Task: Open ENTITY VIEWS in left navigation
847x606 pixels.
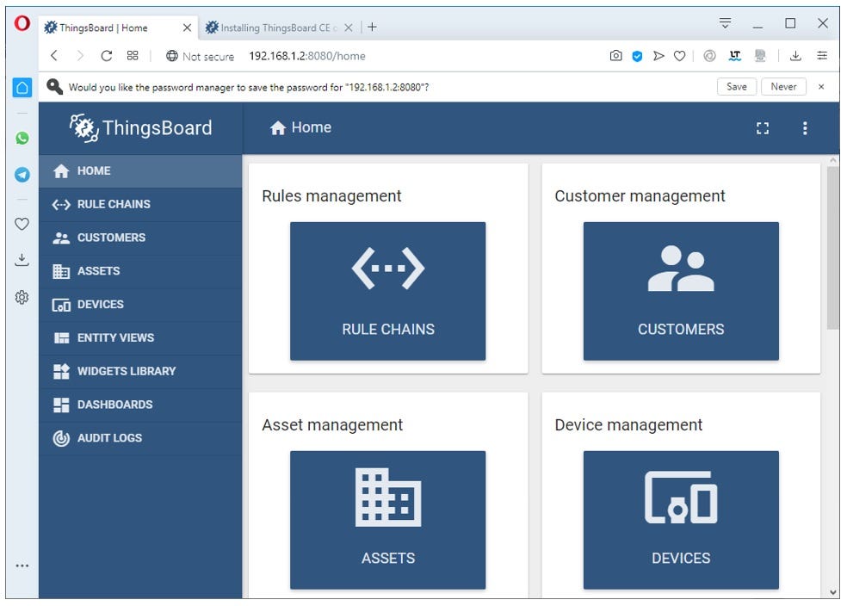Action: 140,338
